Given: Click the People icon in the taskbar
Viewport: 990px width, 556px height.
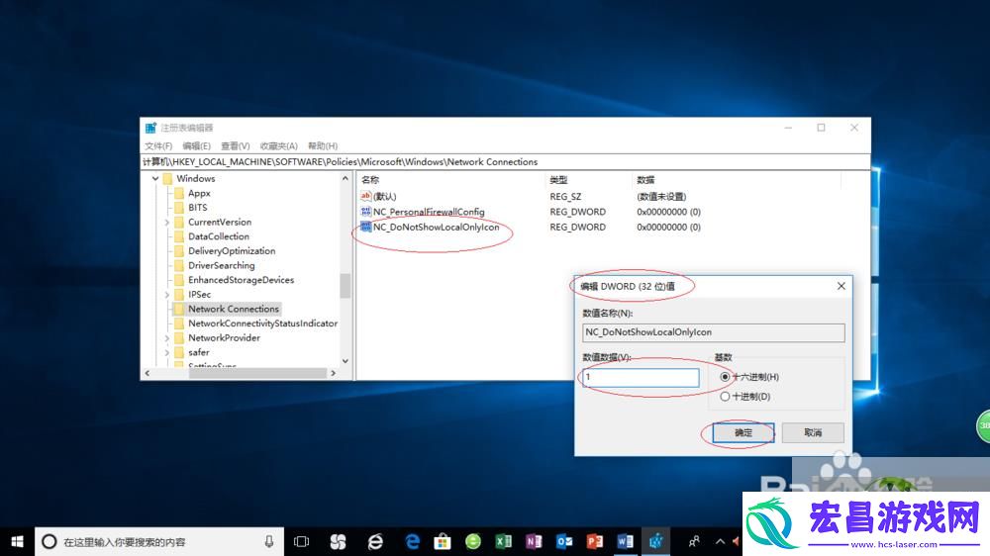Looking at the screenshot, I should (x=694, y=541).
